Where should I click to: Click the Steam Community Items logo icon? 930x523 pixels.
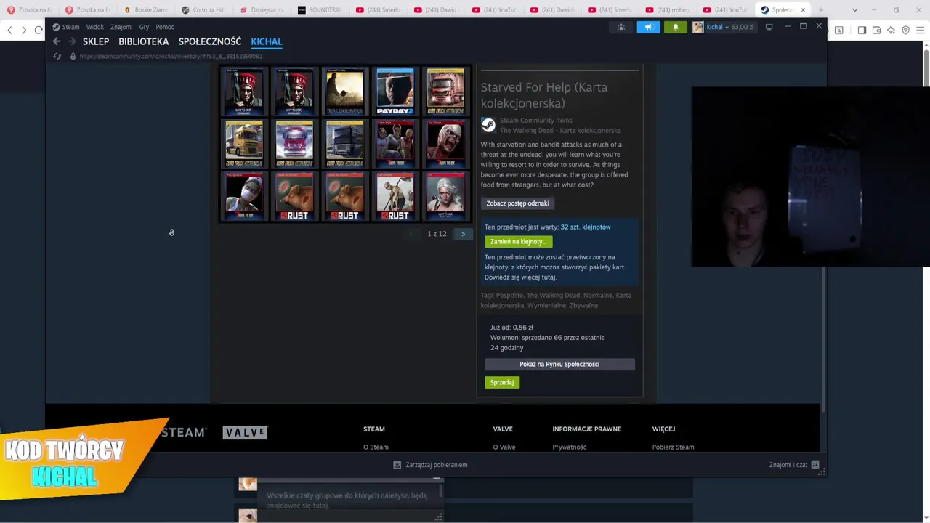(x=488, y=125)
